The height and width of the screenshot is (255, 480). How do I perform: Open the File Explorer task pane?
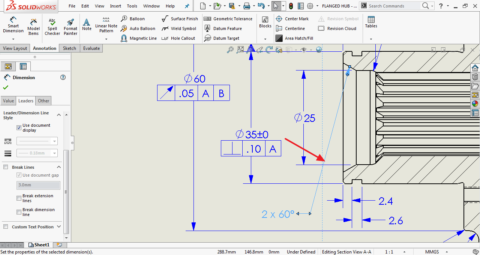click(475, 86)
